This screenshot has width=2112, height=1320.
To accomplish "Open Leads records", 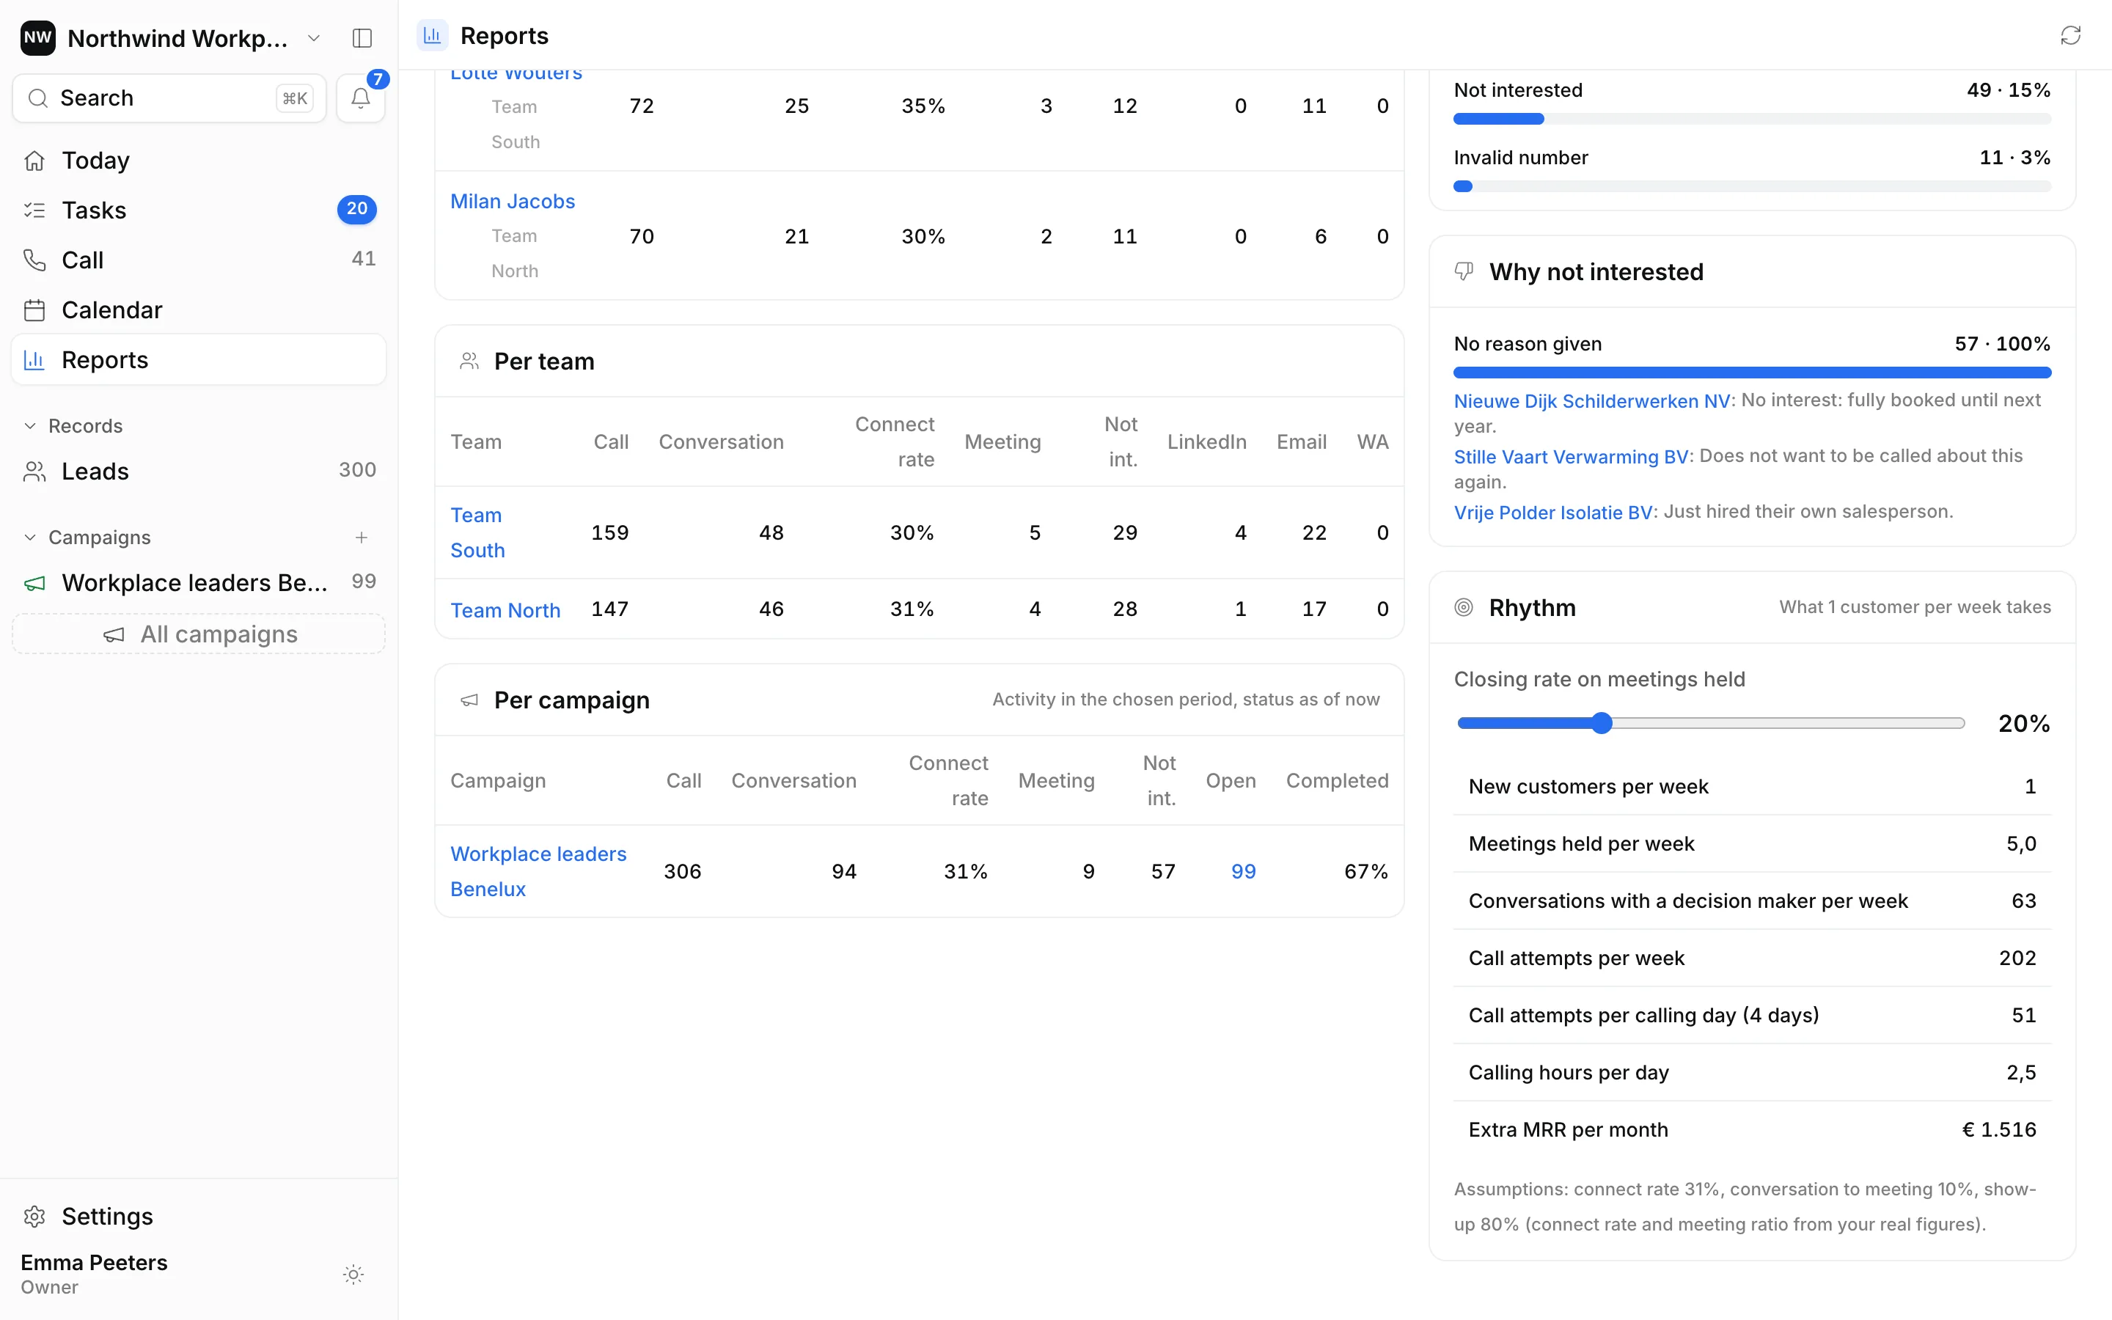I will point(199,472).
